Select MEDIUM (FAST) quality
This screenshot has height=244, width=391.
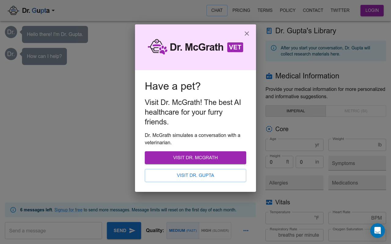(183, 231)
